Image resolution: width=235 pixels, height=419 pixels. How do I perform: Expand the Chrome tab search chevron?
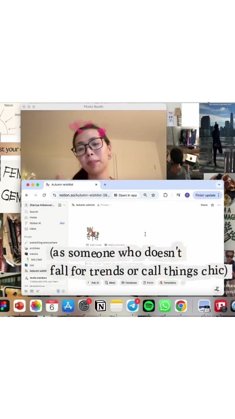(x=219, y=185)
